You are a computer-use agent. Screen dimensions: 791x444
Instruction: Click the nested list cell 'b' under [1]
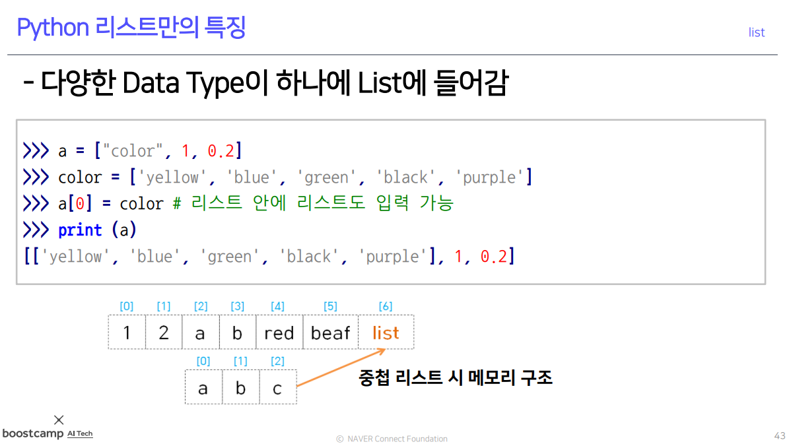click(240, 387)
